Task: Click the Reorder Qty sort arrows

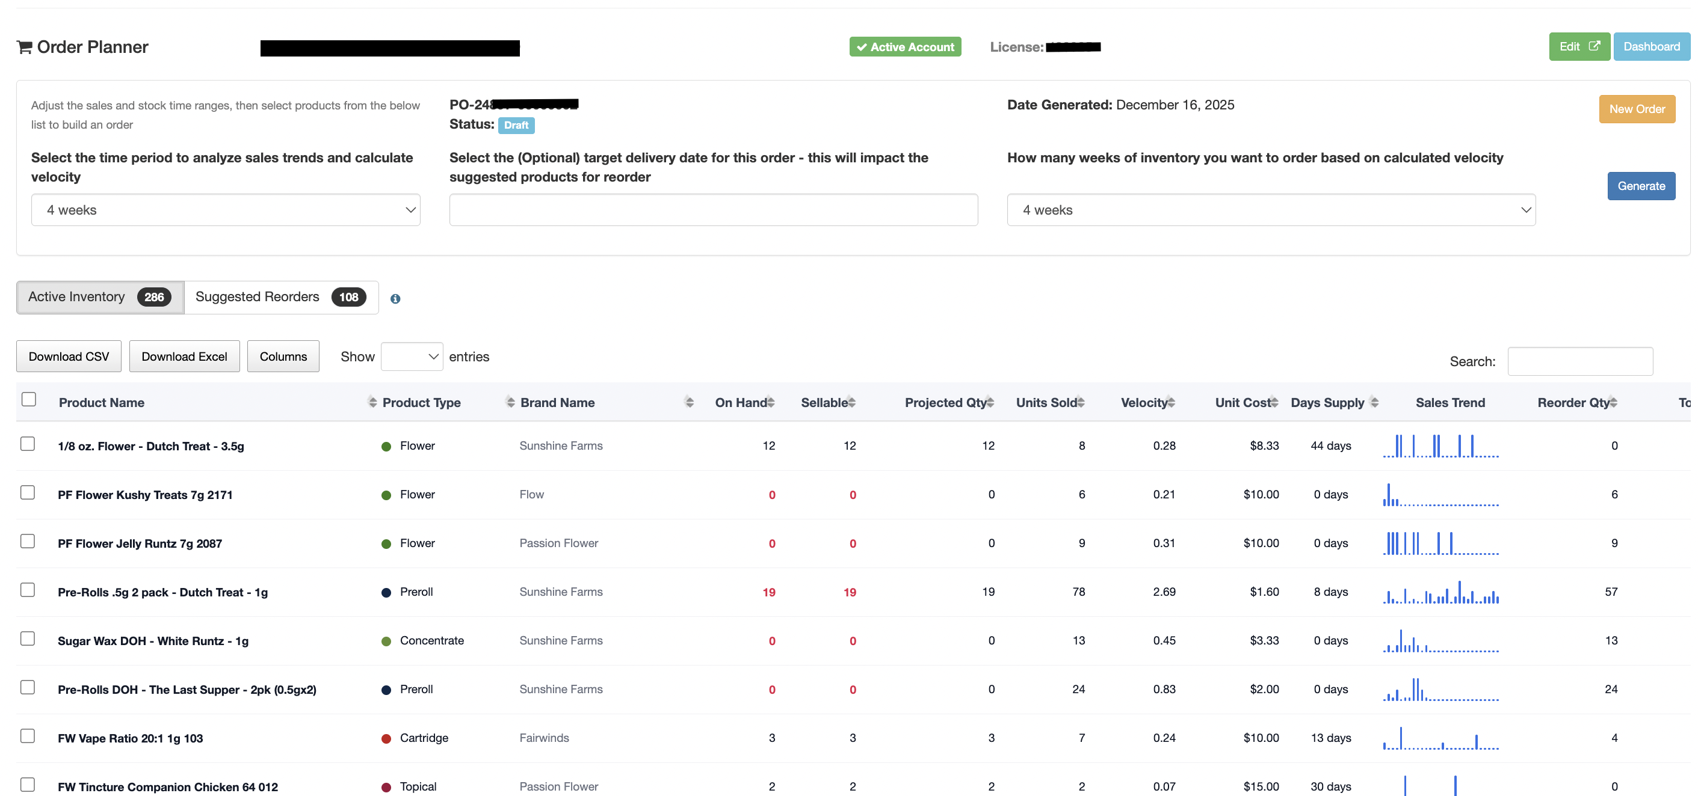Action: click(1613, 402)
